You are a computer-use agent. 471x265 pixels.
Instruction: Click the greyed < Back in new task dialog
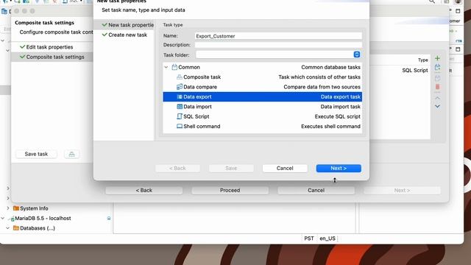(177, 169)
